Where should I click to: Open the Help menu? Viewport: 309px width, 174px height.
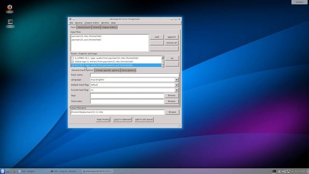[x=113, y=23]
